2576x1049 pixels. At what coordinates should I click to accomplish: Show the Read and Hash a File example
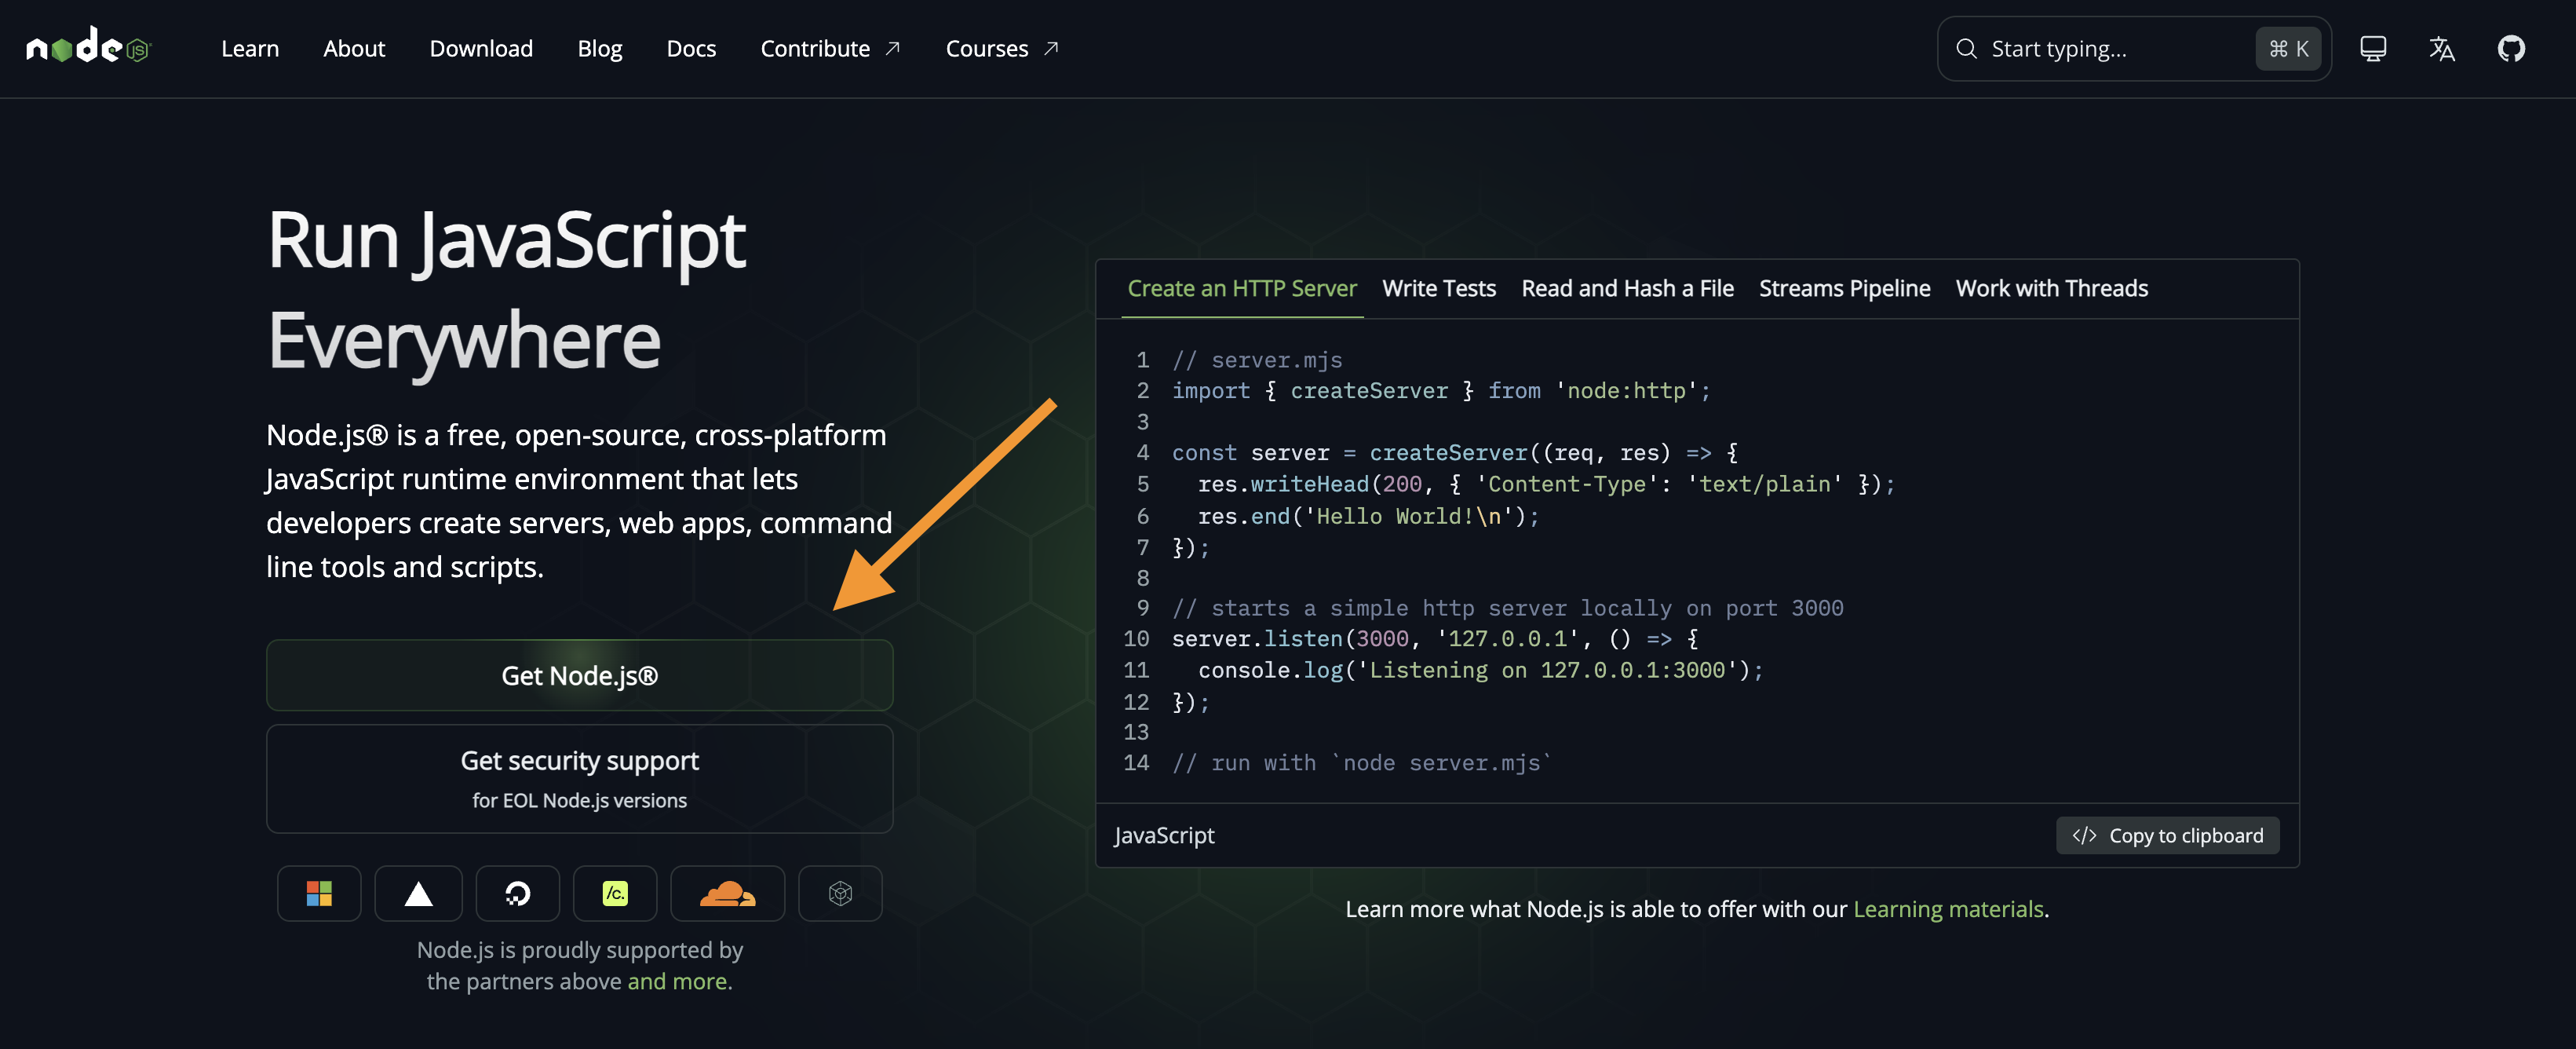1627,288
